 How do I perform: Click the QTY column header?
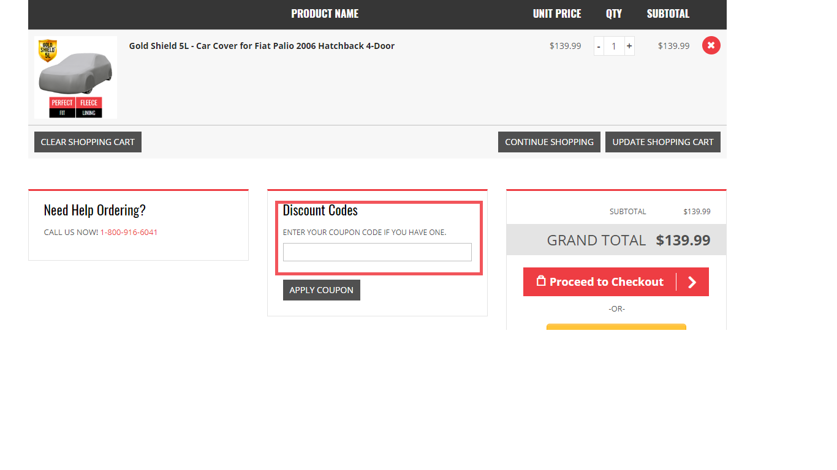coord(614,13)
